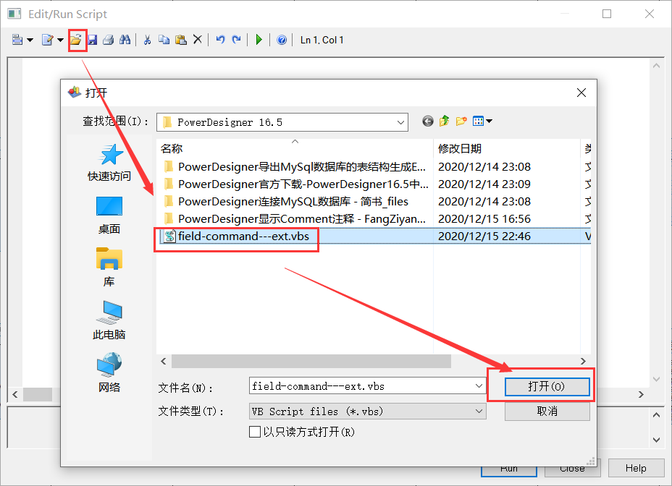Screen dimensions: 672x486
Task: Open the script Help via the question mark icon
Action: [281, 40]
